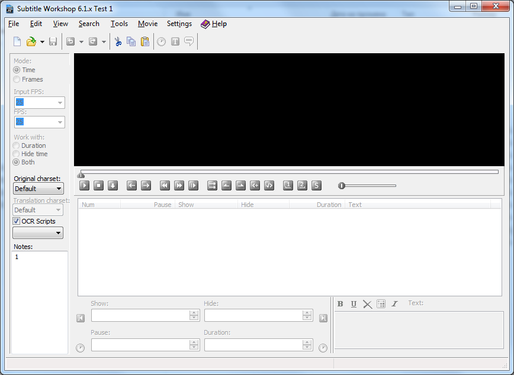The height and width of the screenshot is (375, 514).
Task: Select Work with Both option
Action: (x=16, y=162)
